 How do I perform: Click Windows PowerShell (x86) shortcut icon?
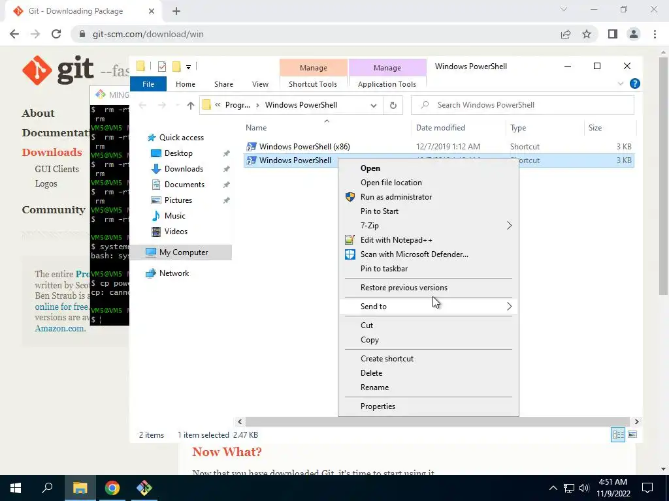point(252,147)
